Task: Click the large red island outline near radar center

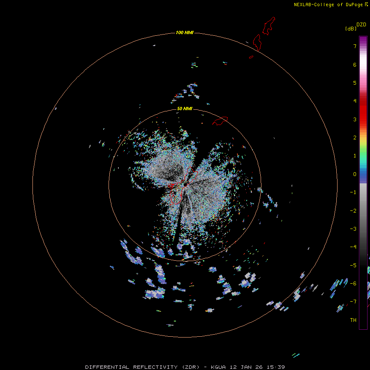Action: pyautogui.click(x=183, y=185)
